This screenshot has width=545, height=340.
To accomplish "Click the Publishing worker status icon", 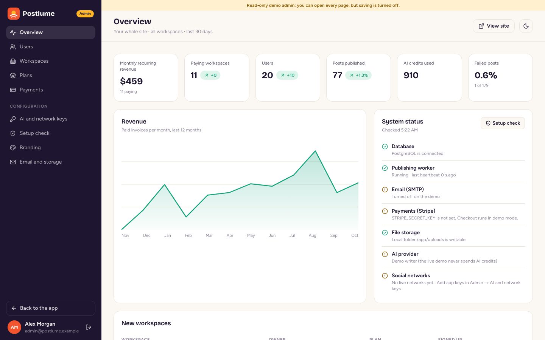I will coord(385,168).
